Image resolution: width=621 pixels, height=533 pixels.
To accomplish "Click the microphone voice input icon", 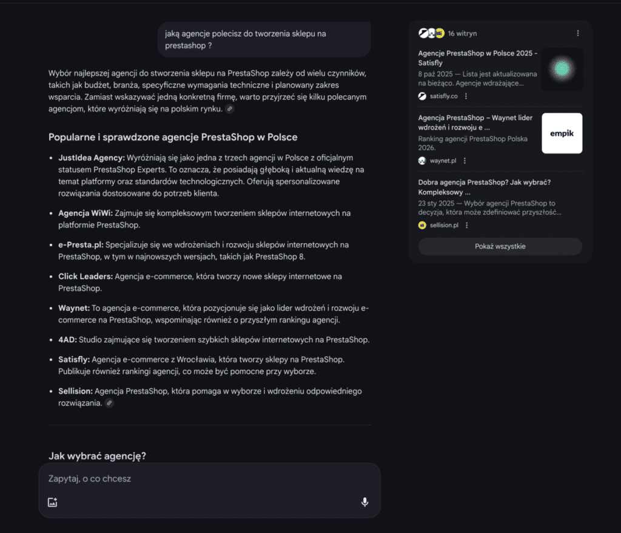I will [x=364, y=502].
